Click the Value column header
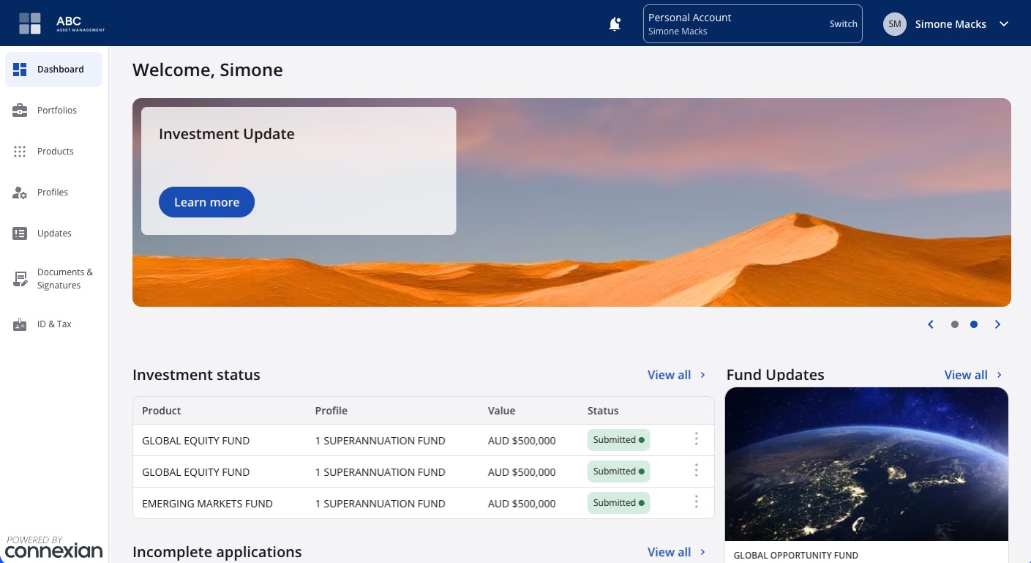This screenshot has height=563, width=1031. tap(501, 411)
